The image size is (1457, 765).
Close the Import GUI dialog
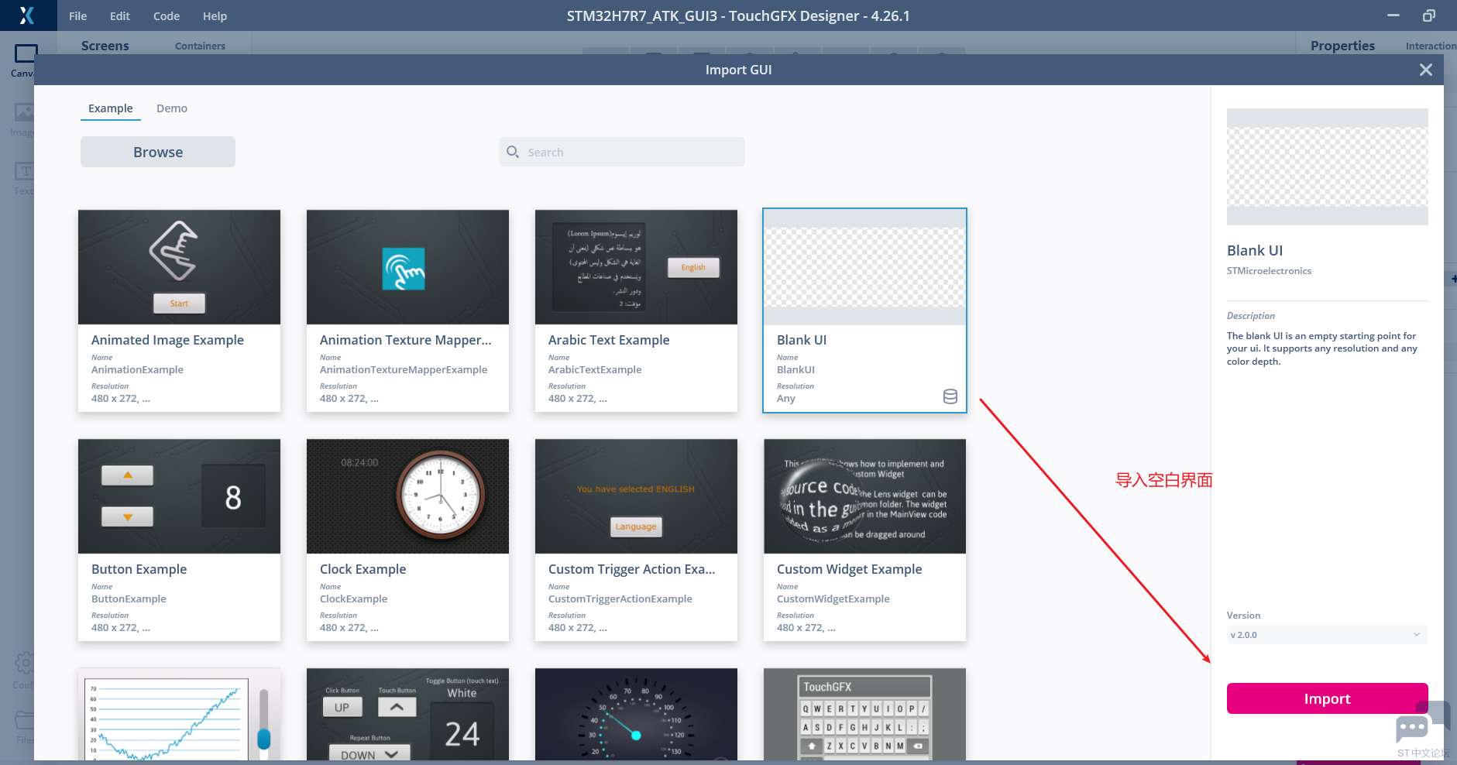pos(1425,70)
